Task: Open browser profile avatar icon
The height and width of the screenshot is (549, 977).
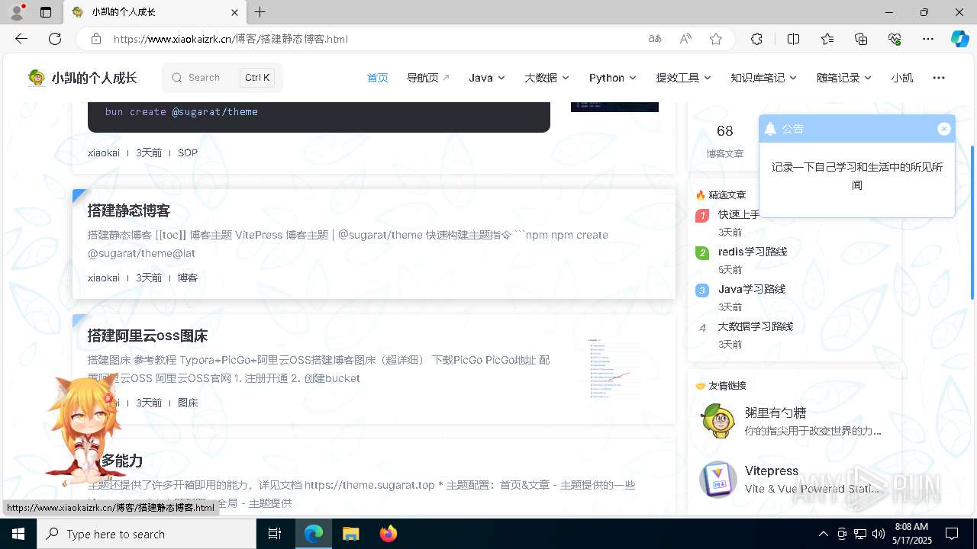Action: [16, 12]
